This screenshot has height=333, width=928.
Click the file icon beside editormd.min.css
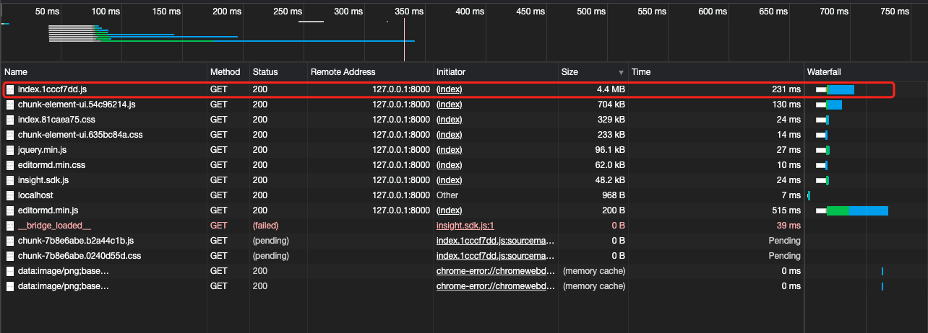(10, 165)
